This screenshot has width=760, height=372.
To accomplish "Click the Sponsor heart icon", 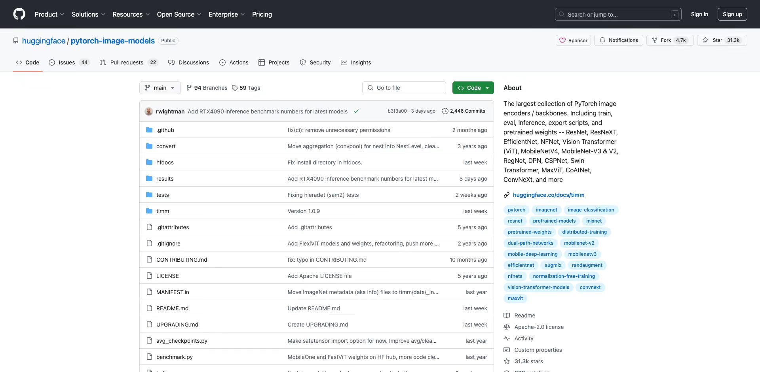I will coord(562,40).
